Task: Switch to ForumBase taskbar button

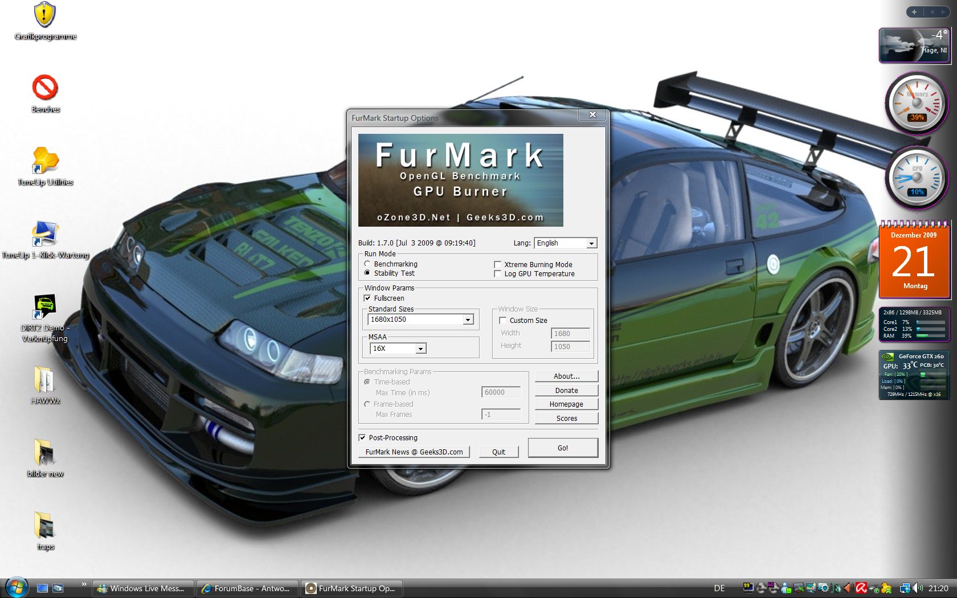Action: 247,588
